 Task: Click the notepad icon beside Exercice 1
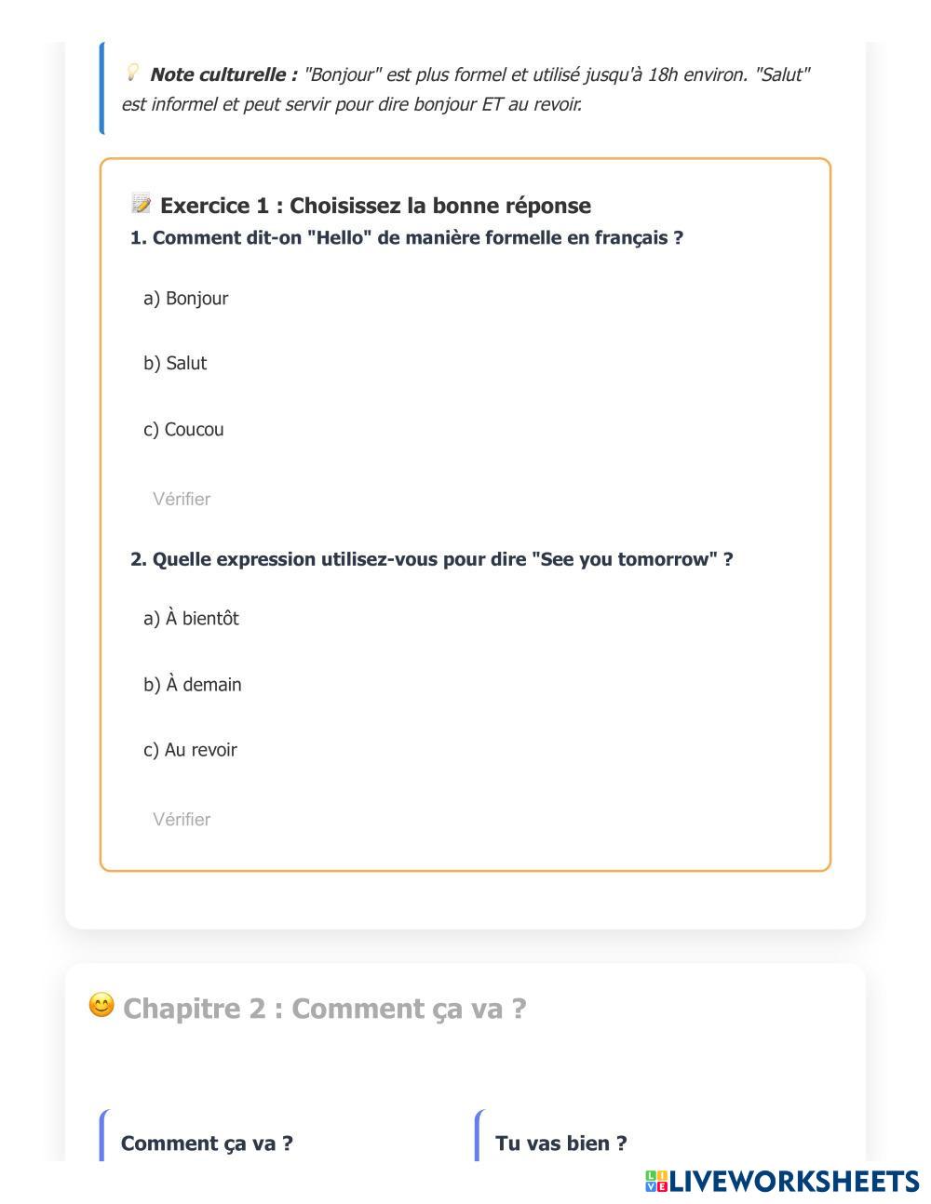coord(142,204)
